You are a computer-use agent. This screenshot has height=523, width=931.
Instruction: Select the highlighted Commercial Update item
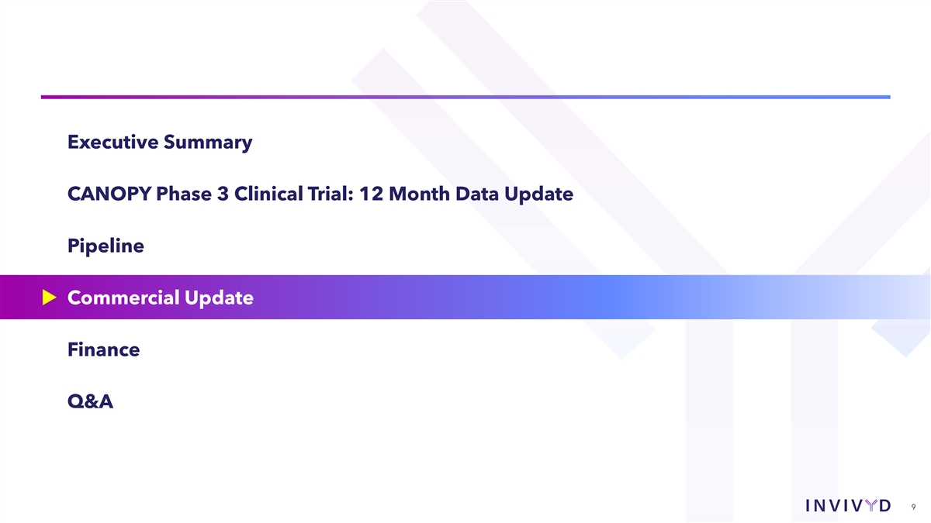tap(160, 298)
